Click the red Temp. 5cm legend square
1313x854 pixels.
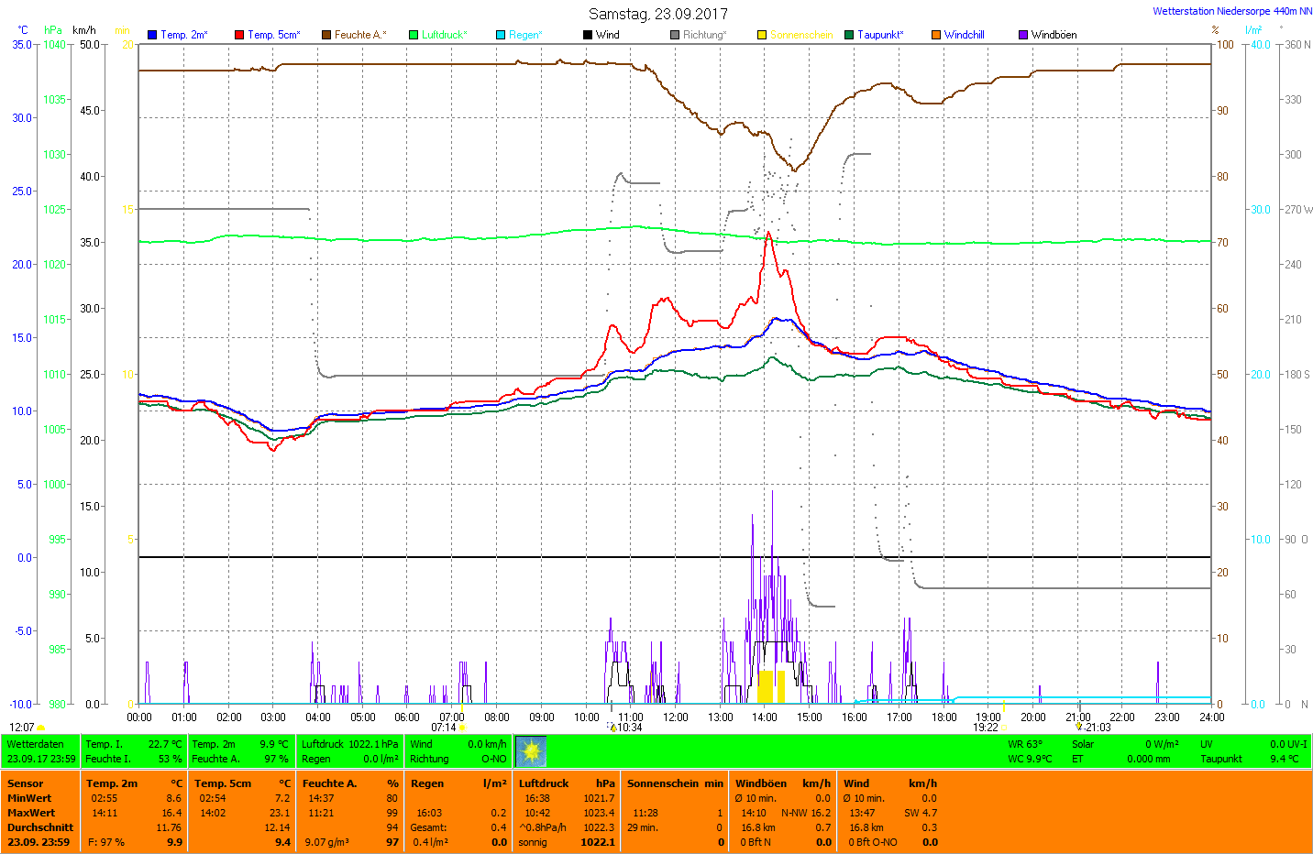tap(239, 35)
